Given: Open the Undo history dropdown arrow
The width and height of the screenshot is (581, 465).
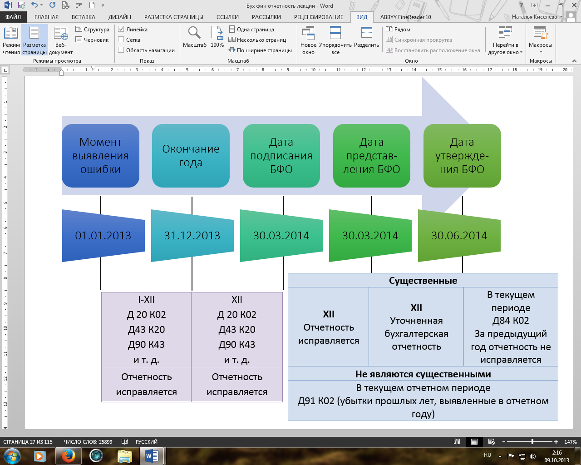Looking at the screenshot, I should coord(41,5).
